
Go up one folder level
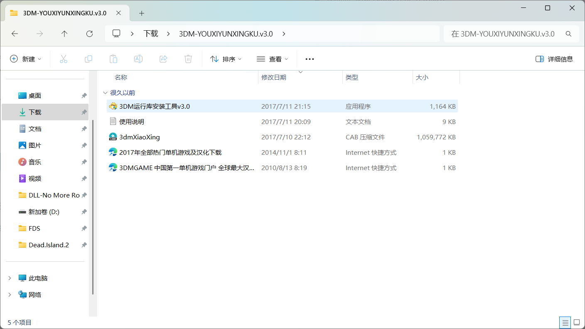64,34
